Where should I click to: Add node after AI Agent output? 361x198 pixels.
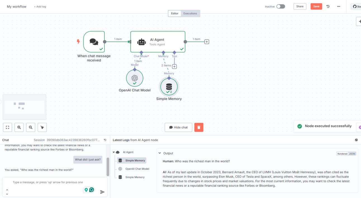coord(207,42)
